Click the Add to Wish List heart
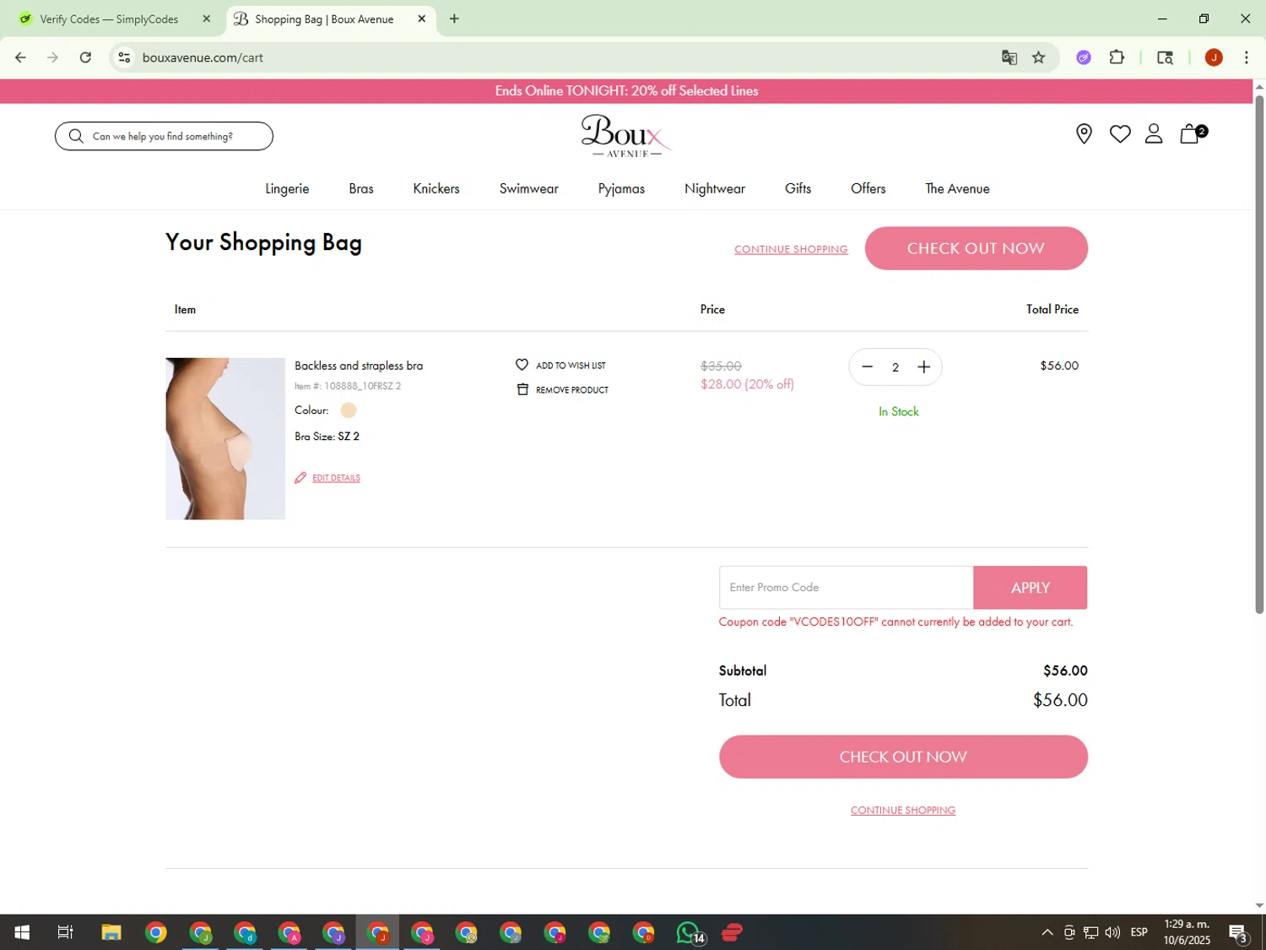This screenshot has width=1266, height=950. click(x=522, y=365)
